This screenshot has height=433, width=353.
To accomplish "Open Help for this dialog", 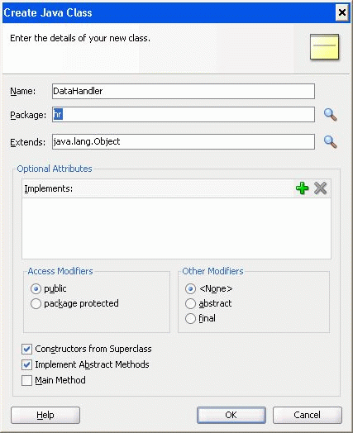I will tap(45, 415).
